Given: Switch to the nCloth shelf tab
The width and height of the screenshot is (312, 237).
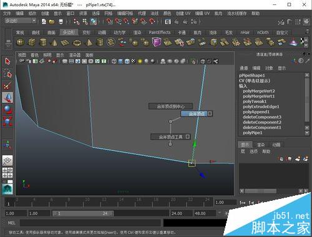Looking at the screenshot, I should point(263,32).
